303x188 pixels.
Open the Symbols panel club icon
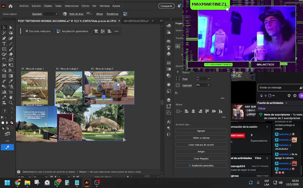point(169,54)
